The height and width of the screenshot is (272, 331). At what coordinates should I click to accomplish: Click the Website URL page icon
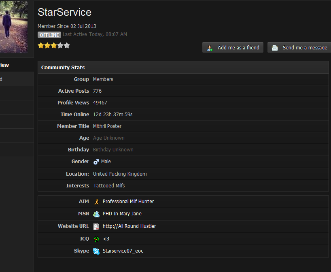pyautogui.click(x=96, y=227)
